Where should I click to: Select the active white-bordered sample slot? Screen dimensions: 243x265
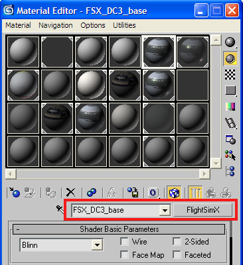pyautogui.click(x=159, y=52)
